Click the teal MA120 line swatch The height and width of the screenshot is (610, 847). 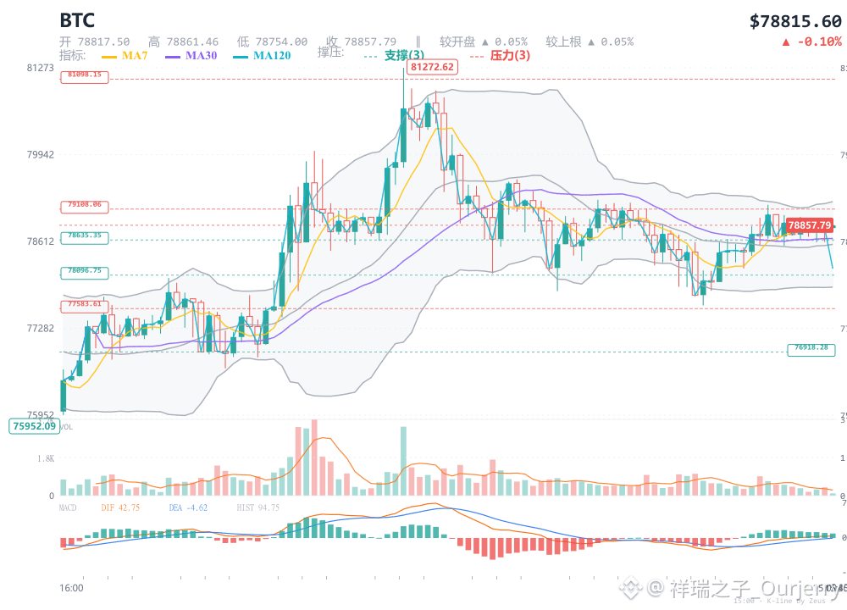pos(241,57)
